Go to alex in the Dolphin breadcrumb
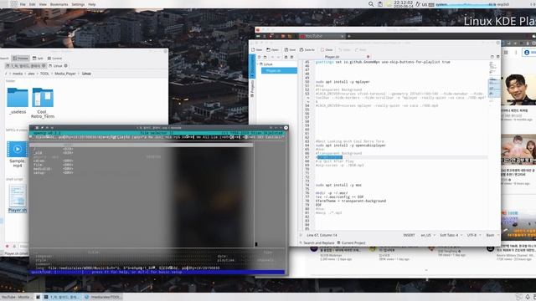 [31, 74]
